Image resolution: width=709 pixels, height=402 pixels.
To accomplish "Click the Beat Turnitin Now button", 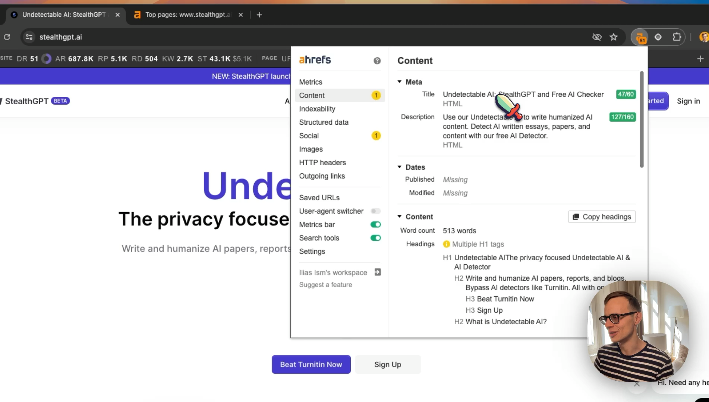I will point(311,364).
